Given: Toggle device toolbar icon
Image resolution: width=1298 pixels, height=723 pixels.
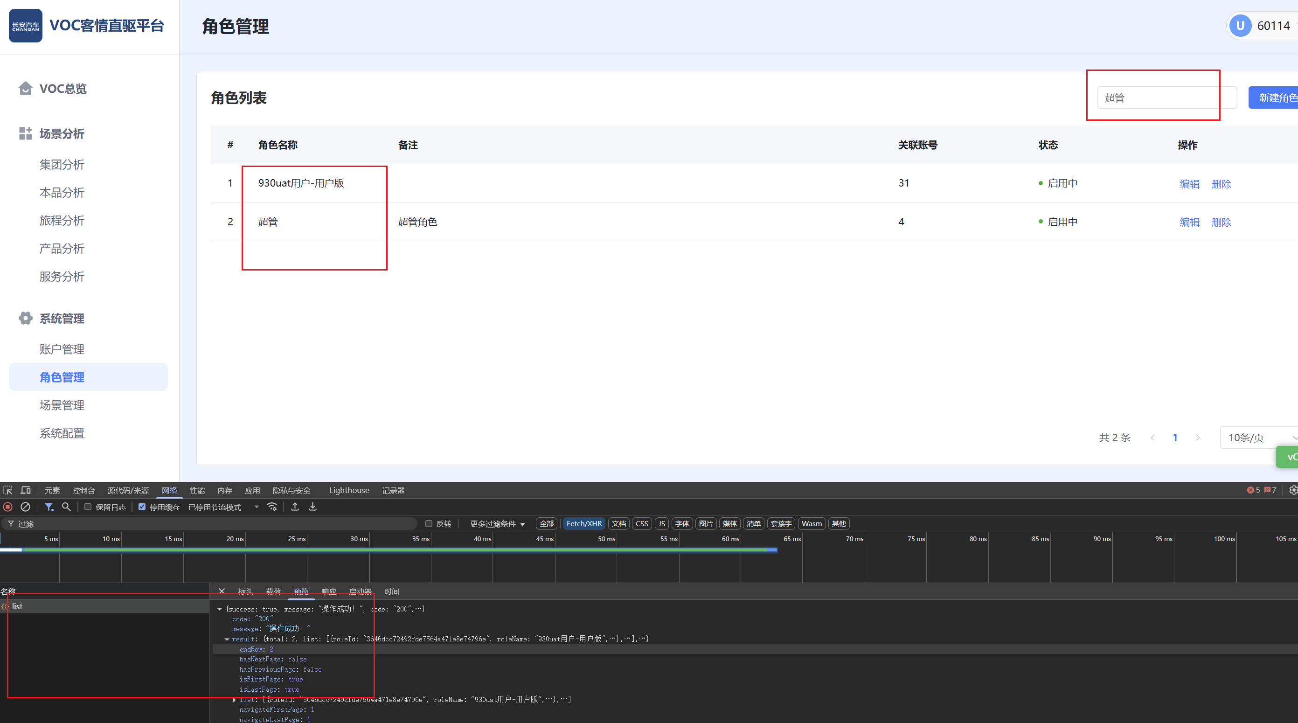Looking at the screenshot, I should (x=25, y=490).
